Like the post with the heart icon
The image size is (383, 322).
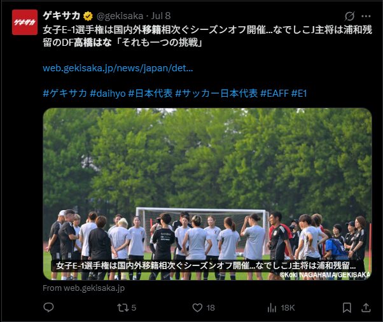197,307
